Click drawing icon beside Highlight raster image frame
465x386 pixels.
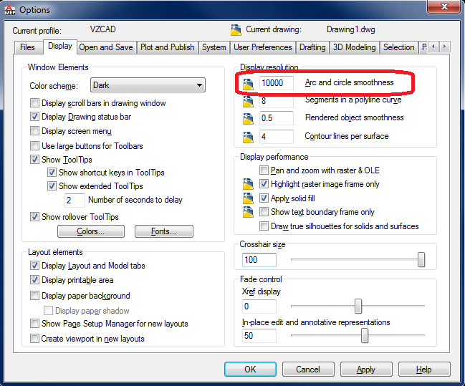pos(248,184)
